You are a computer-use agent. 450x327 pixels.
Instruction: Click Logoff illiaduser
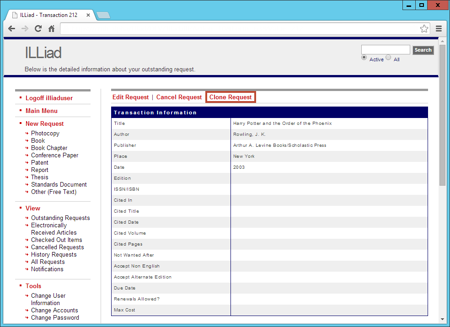click(x=48, y=97)
